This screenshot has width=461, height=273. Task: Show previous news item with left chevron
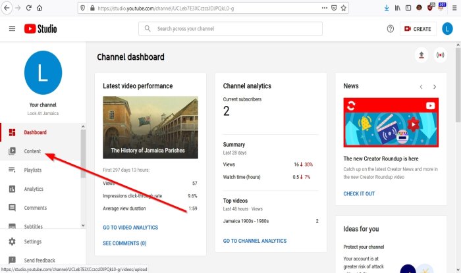tap(421, 87)
